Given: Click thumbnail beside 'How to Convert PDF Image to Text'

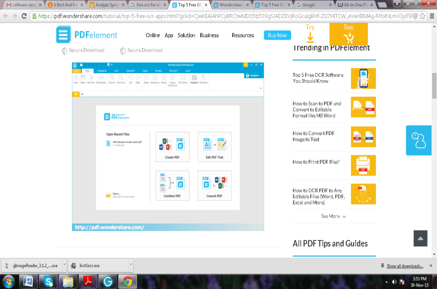Looking at the screenshot, I should [364, 137].
